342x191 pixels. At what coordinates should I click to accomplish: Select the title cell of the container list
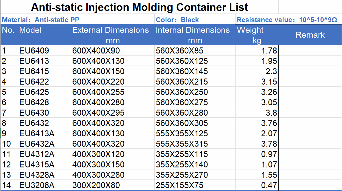[139, 7]
